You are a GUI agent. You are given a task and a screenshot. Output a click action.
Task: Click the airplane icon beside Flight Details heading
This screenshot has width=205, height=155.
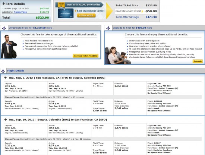(x=3, y=71)
